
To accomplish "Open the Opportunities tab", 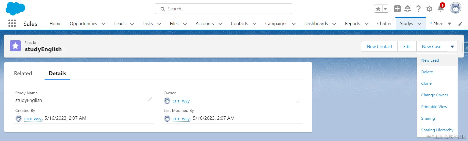I will 83,24.
